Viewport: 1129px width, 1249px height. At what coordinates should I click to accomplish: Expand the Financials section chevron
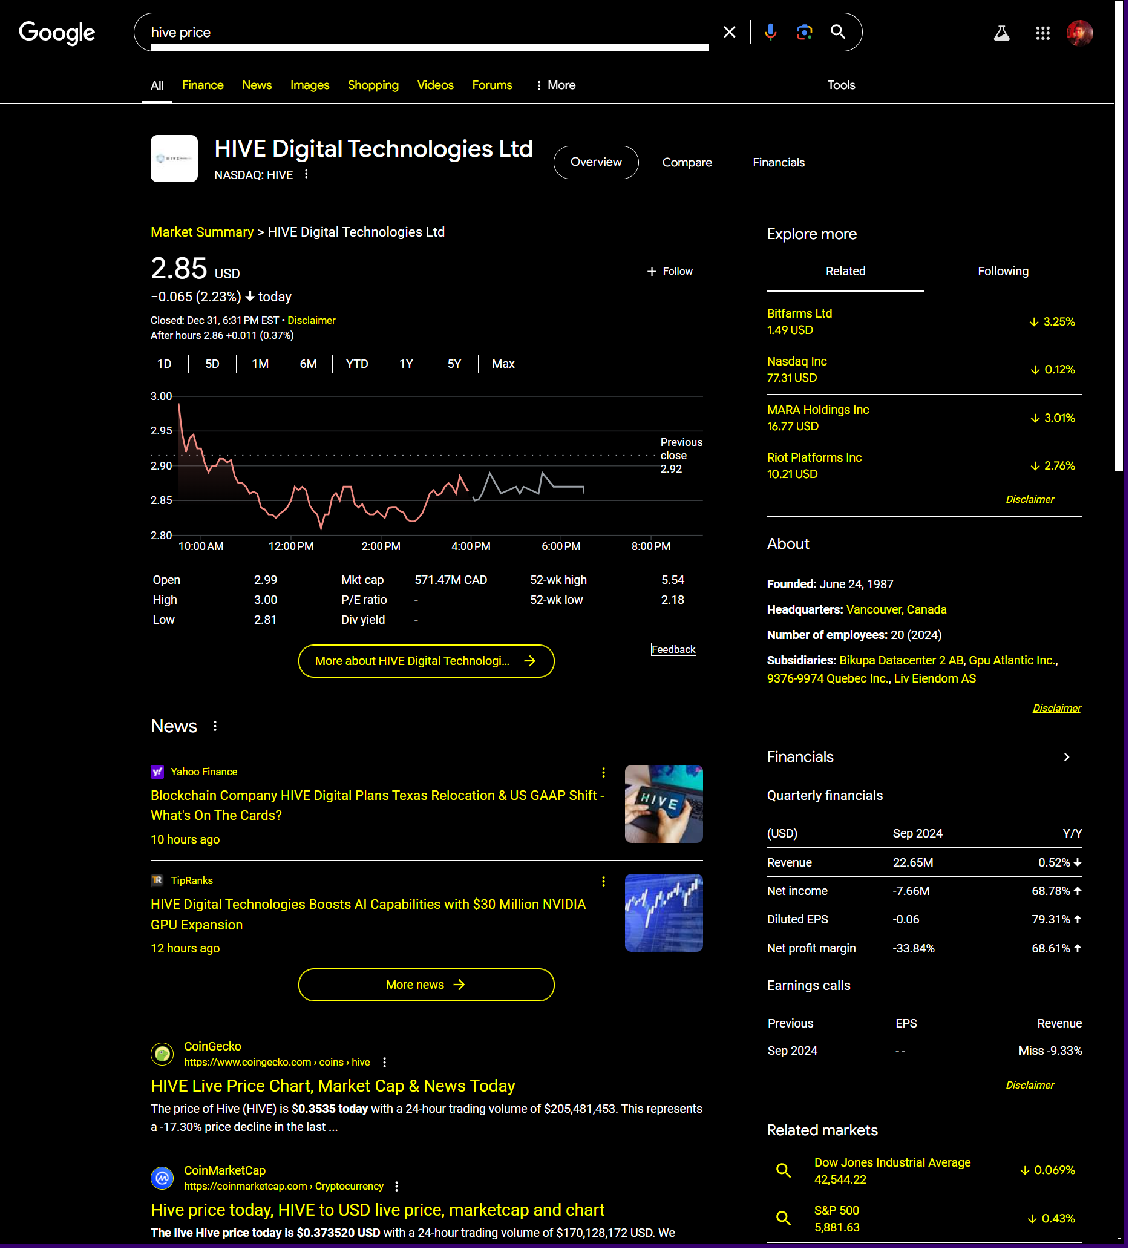(1067, 757)
